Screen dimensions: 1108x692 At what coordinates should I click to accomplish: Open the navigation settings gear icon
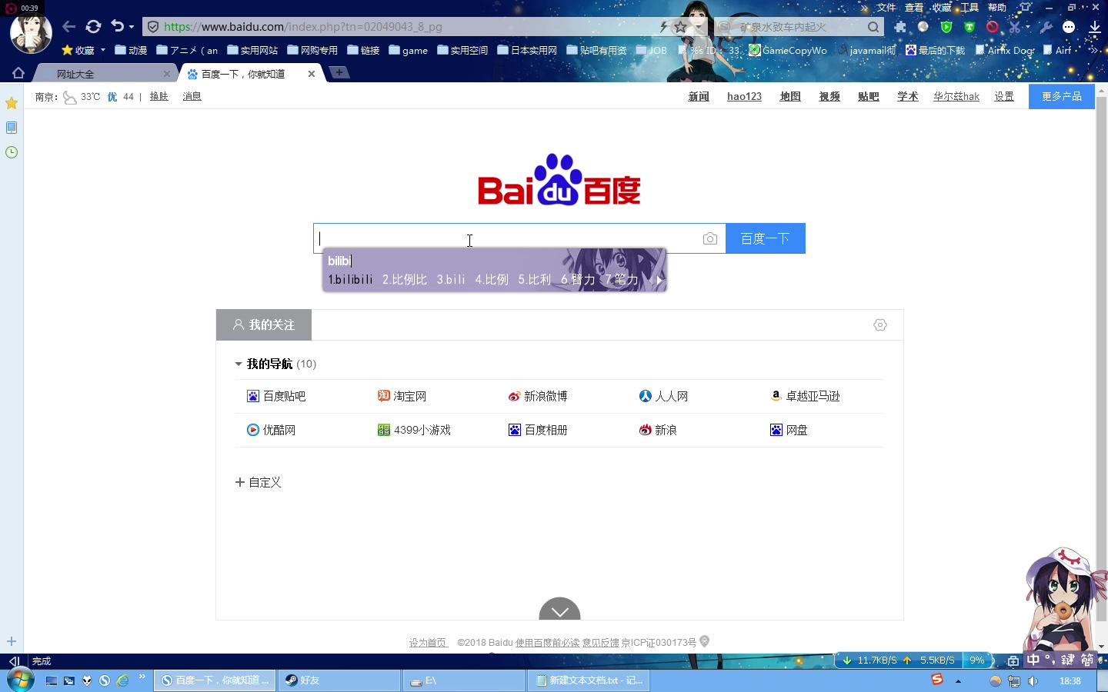pyautogui.click(x=880, y=325)
